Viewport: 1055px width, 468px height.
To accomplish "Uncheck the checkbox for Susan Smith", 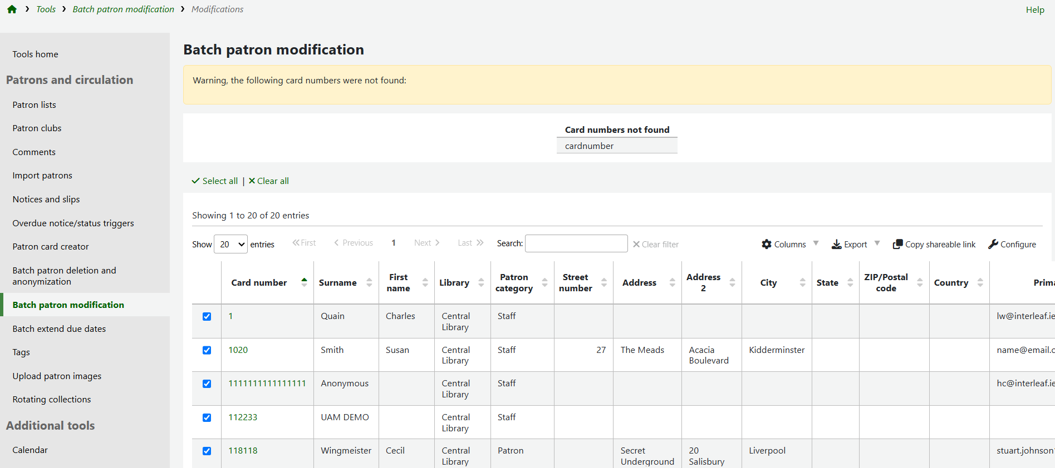I will tap(207, 350).
